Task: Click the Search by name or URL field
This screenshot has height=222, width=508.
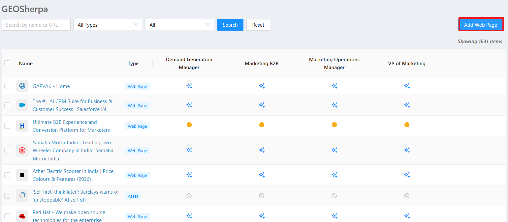Action: [36, 25]
